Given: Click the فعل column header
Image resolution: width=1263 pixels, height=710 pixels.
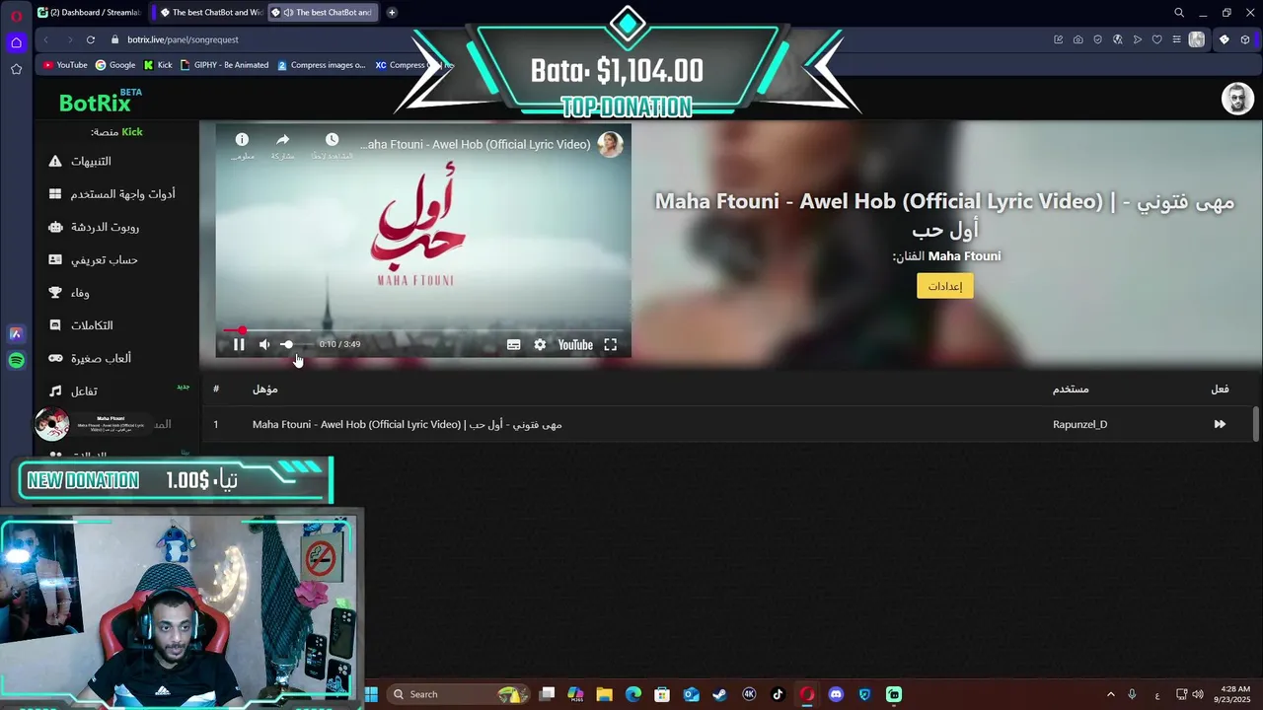Looking at the screenshot, I should (x=1220, y=389).
